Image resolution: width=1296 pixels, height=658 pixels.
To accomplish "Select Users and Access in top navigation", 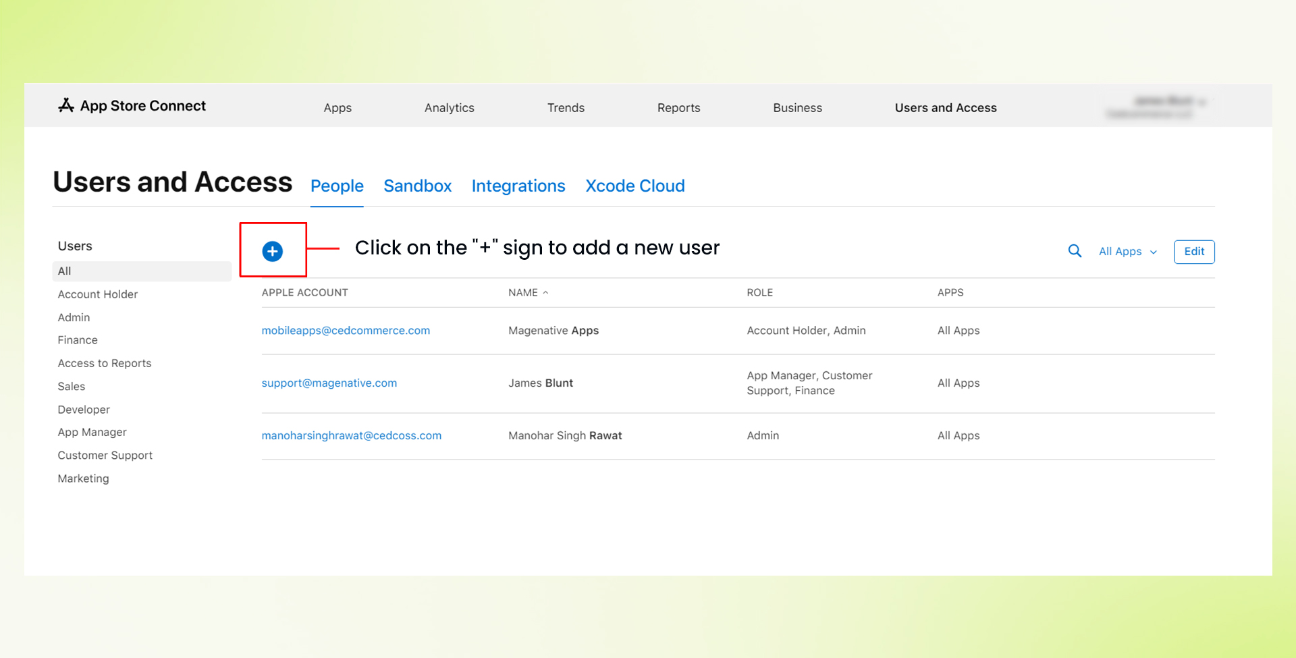I will click(946, 108).
